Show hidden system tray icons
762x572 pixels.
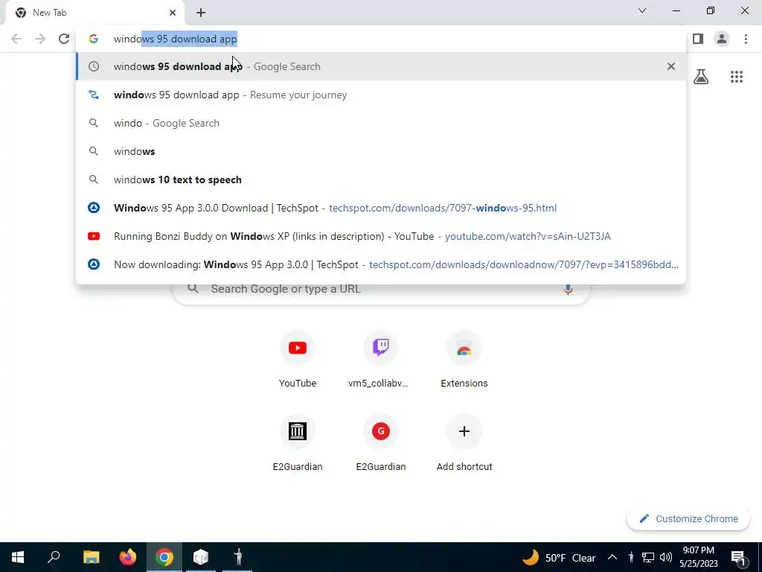612,557
